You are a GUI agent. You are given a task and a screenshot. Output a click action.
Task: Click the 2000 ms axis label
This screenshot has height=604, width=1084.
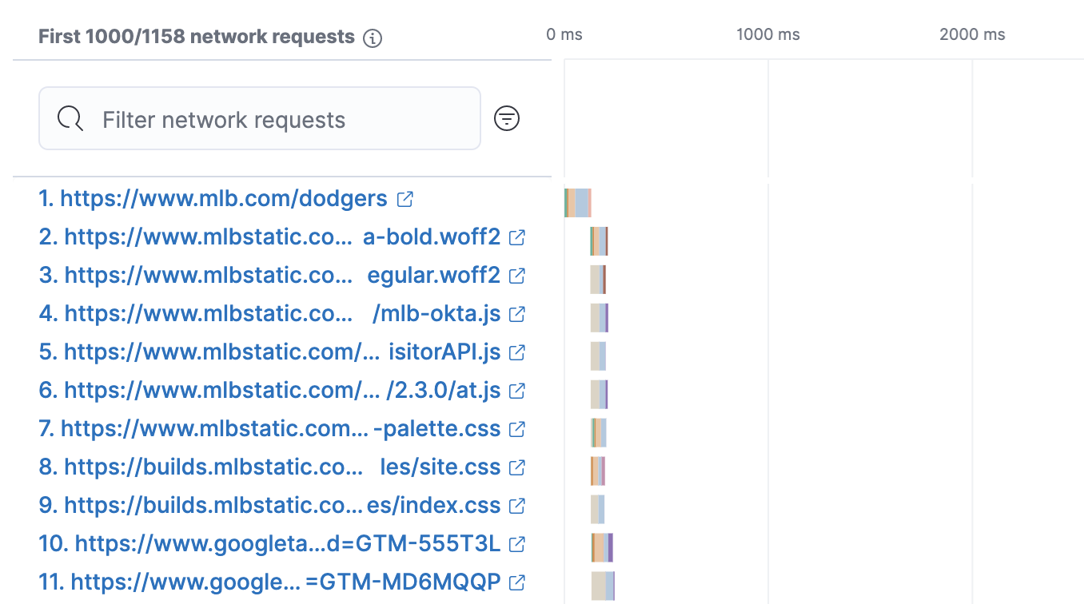972,34
